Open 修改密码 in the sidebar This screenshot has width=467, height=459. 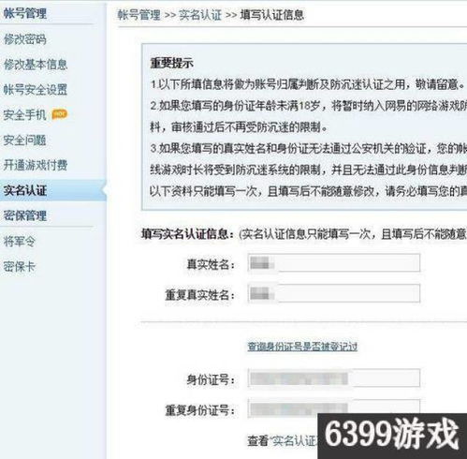click(25, 39)
